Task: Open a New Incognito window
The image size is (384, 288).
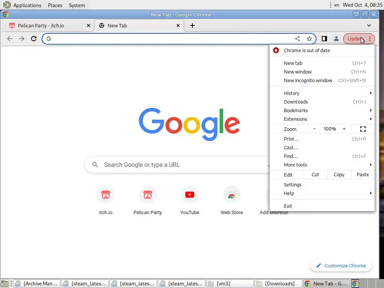Action: pyautogui.click(x=322, y=80)
